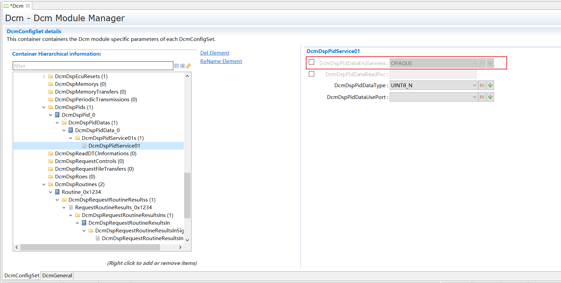Click the tree filter text field
Image resolution: width=561 pixels, height=283 pixels.
(93, 66)
